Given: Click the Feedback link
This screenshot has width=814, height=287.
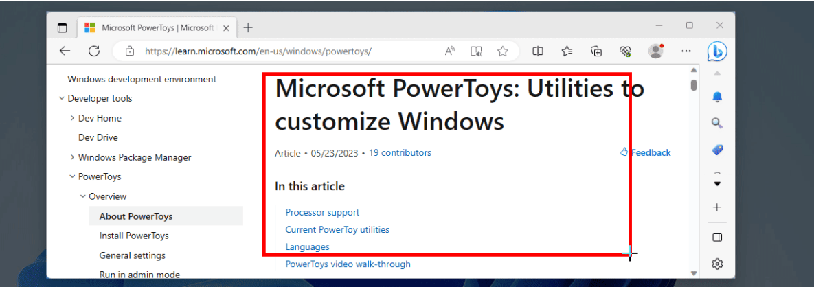Looking at the screenshot, I should (645, 152).
